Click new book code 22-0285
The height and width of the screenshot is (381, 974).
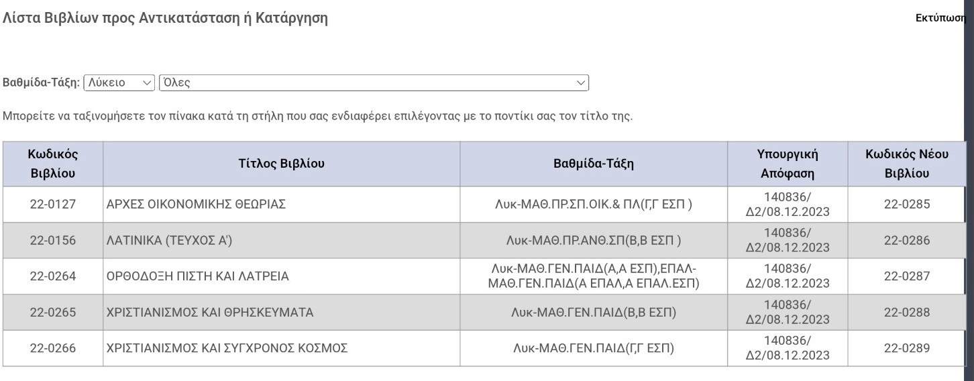(x=907, y=205)
